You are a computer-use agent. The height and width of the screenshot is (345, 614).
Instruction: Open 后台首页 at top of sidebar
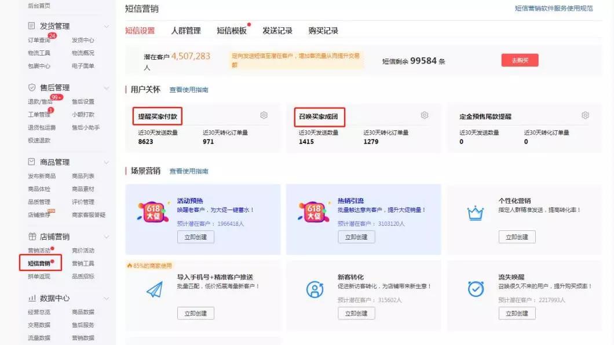click(x=39, y=6)
